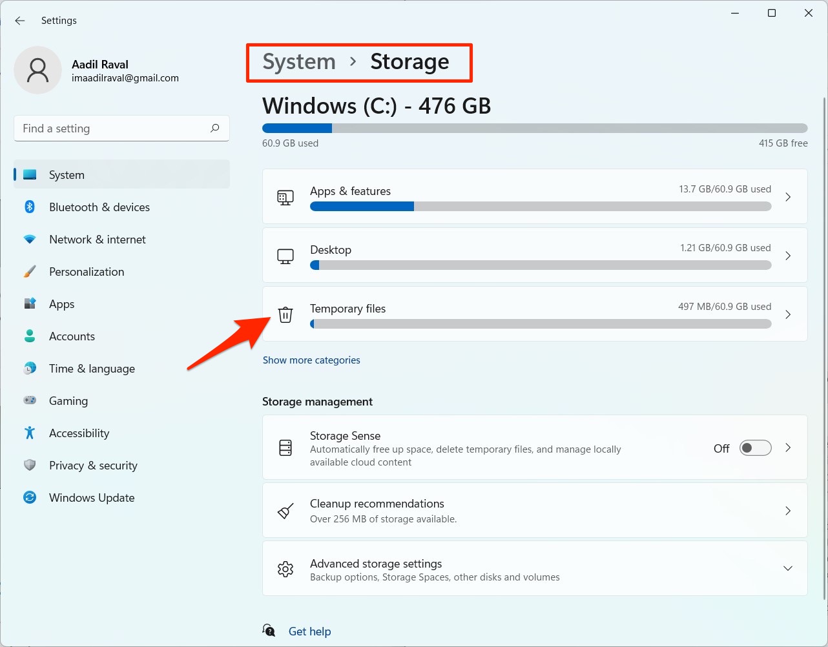Click the Temporary files trash icon
Screen dimensions: 828x647
tap(285, 314)
